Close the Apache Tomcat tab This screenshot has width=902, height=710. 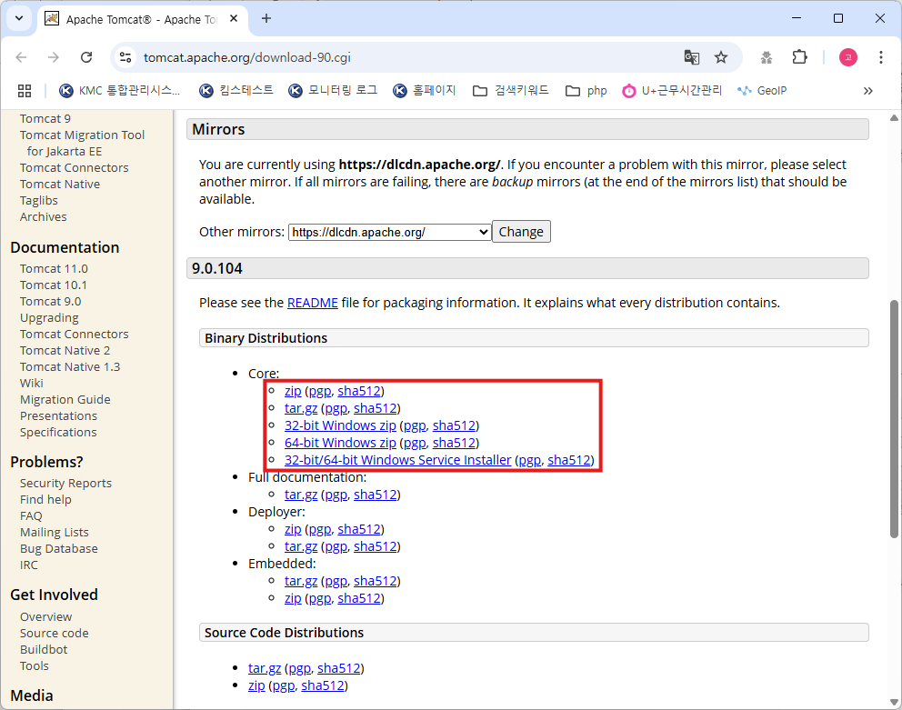234,18
